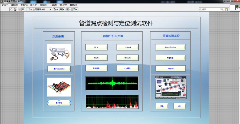Expand the Align Objects dropdown
The image size is (240, 124).
point(56,9)
